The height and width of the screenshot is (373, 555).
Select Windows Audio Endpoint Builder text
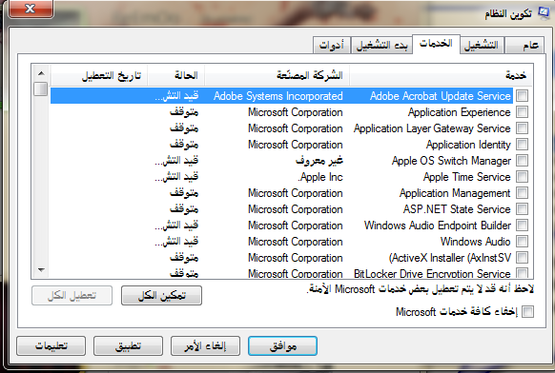click(438, 226)
